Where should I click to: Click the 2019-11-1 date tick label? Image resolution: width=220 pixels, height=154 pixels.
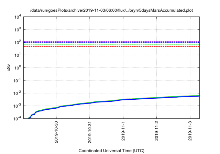[123, 131]
